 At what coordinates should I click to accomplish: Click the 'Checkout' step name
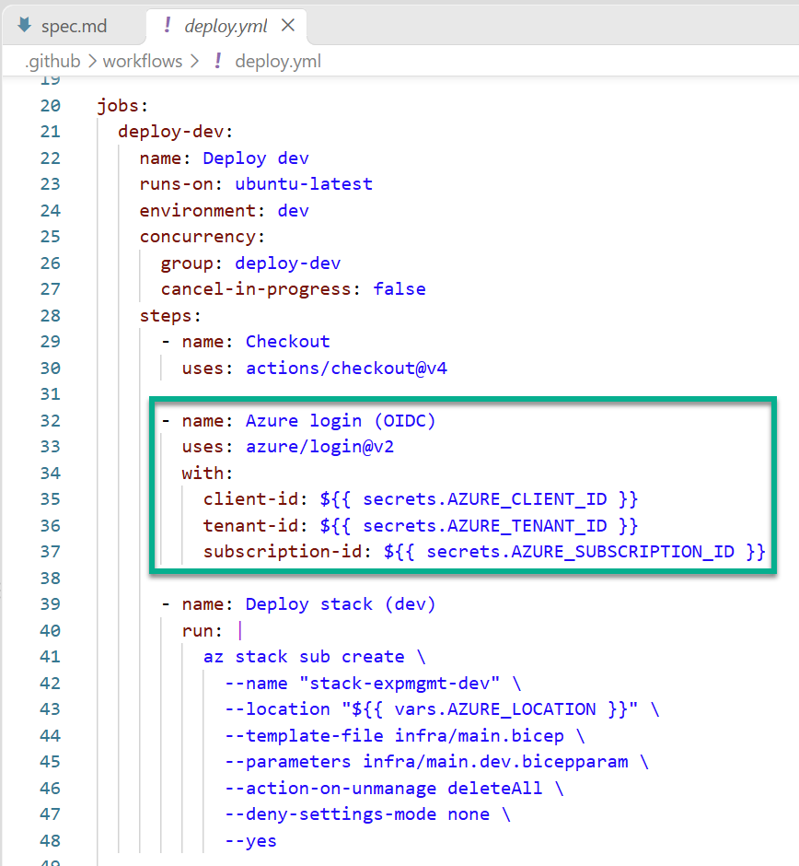point(287,341)
